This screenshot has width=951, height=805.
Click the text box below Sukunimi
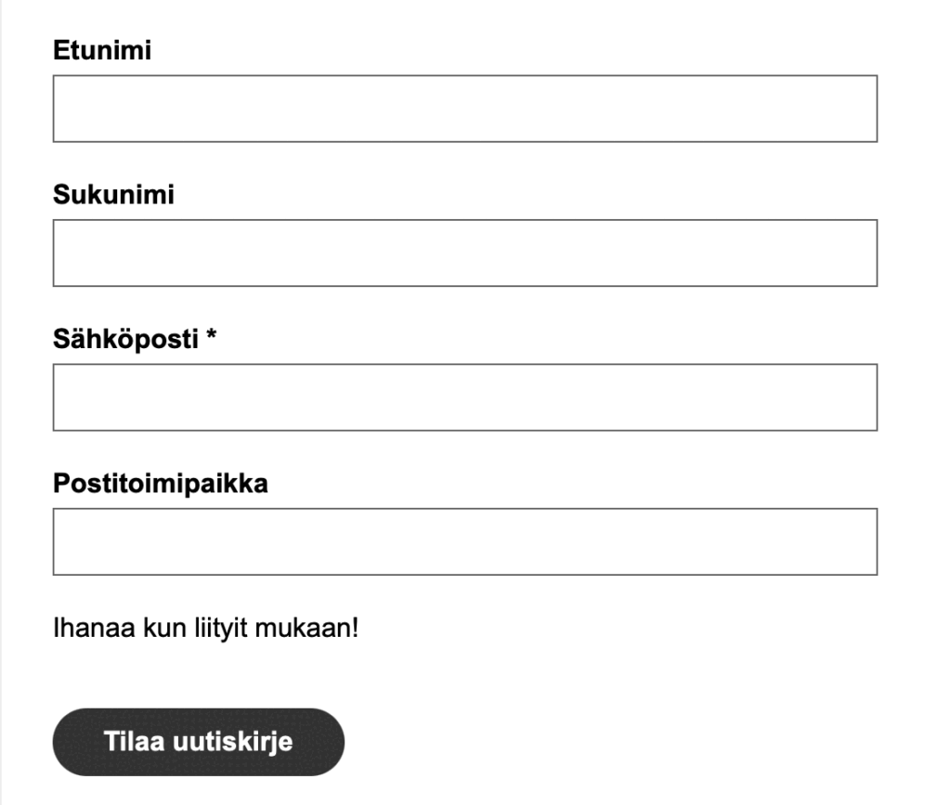pyautogui.click(x=464, y=253)
